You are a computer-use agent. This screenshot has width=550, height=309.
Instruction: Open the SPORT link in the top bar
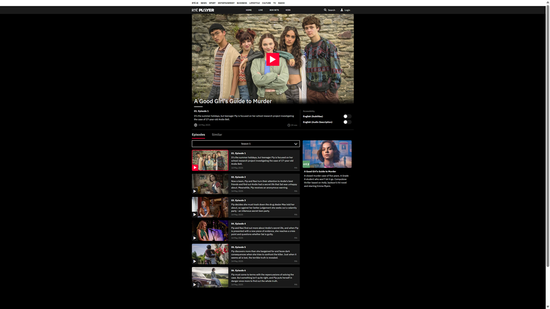pos(212,3)
